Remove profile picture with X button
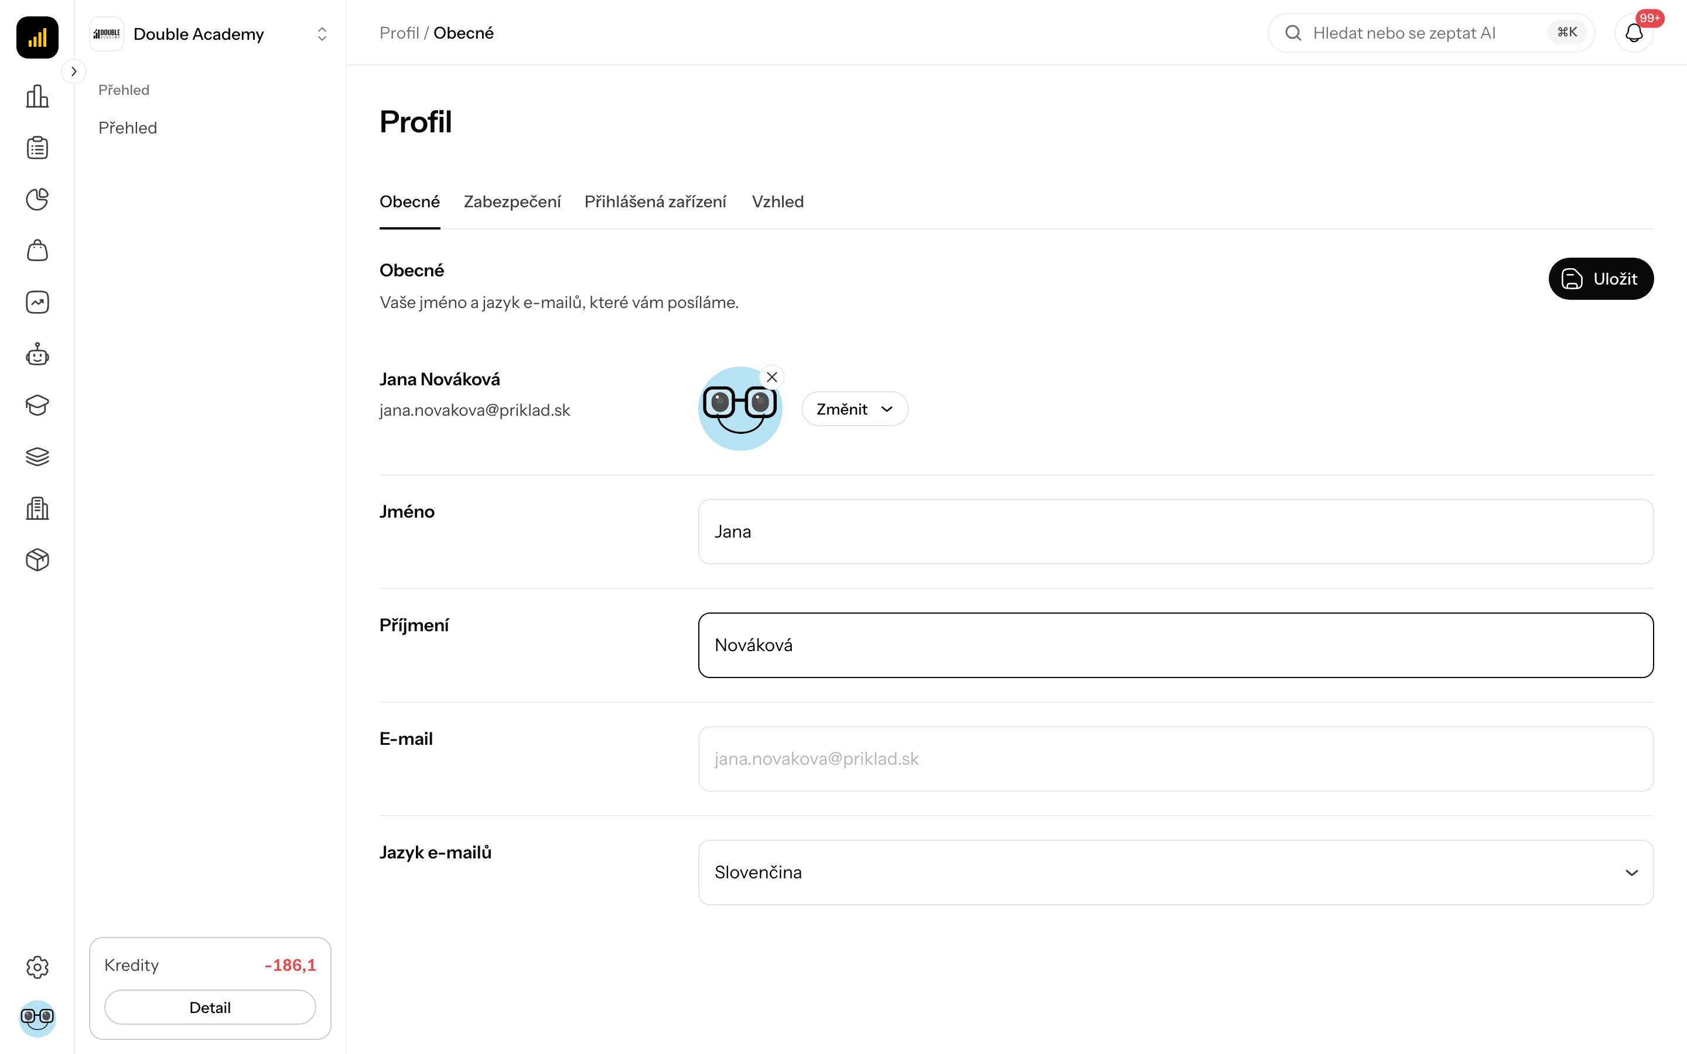1687x1054 pixels. tap(771, 377)
